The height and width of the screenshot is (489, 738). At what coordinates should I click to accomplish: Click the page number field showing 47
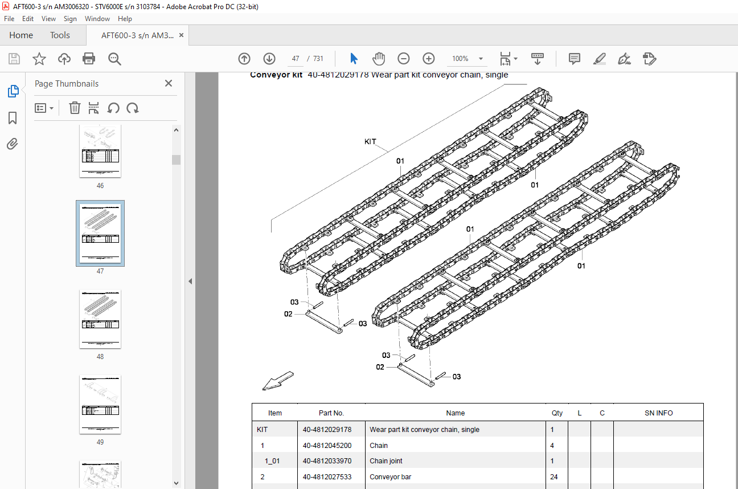(295, 59)
